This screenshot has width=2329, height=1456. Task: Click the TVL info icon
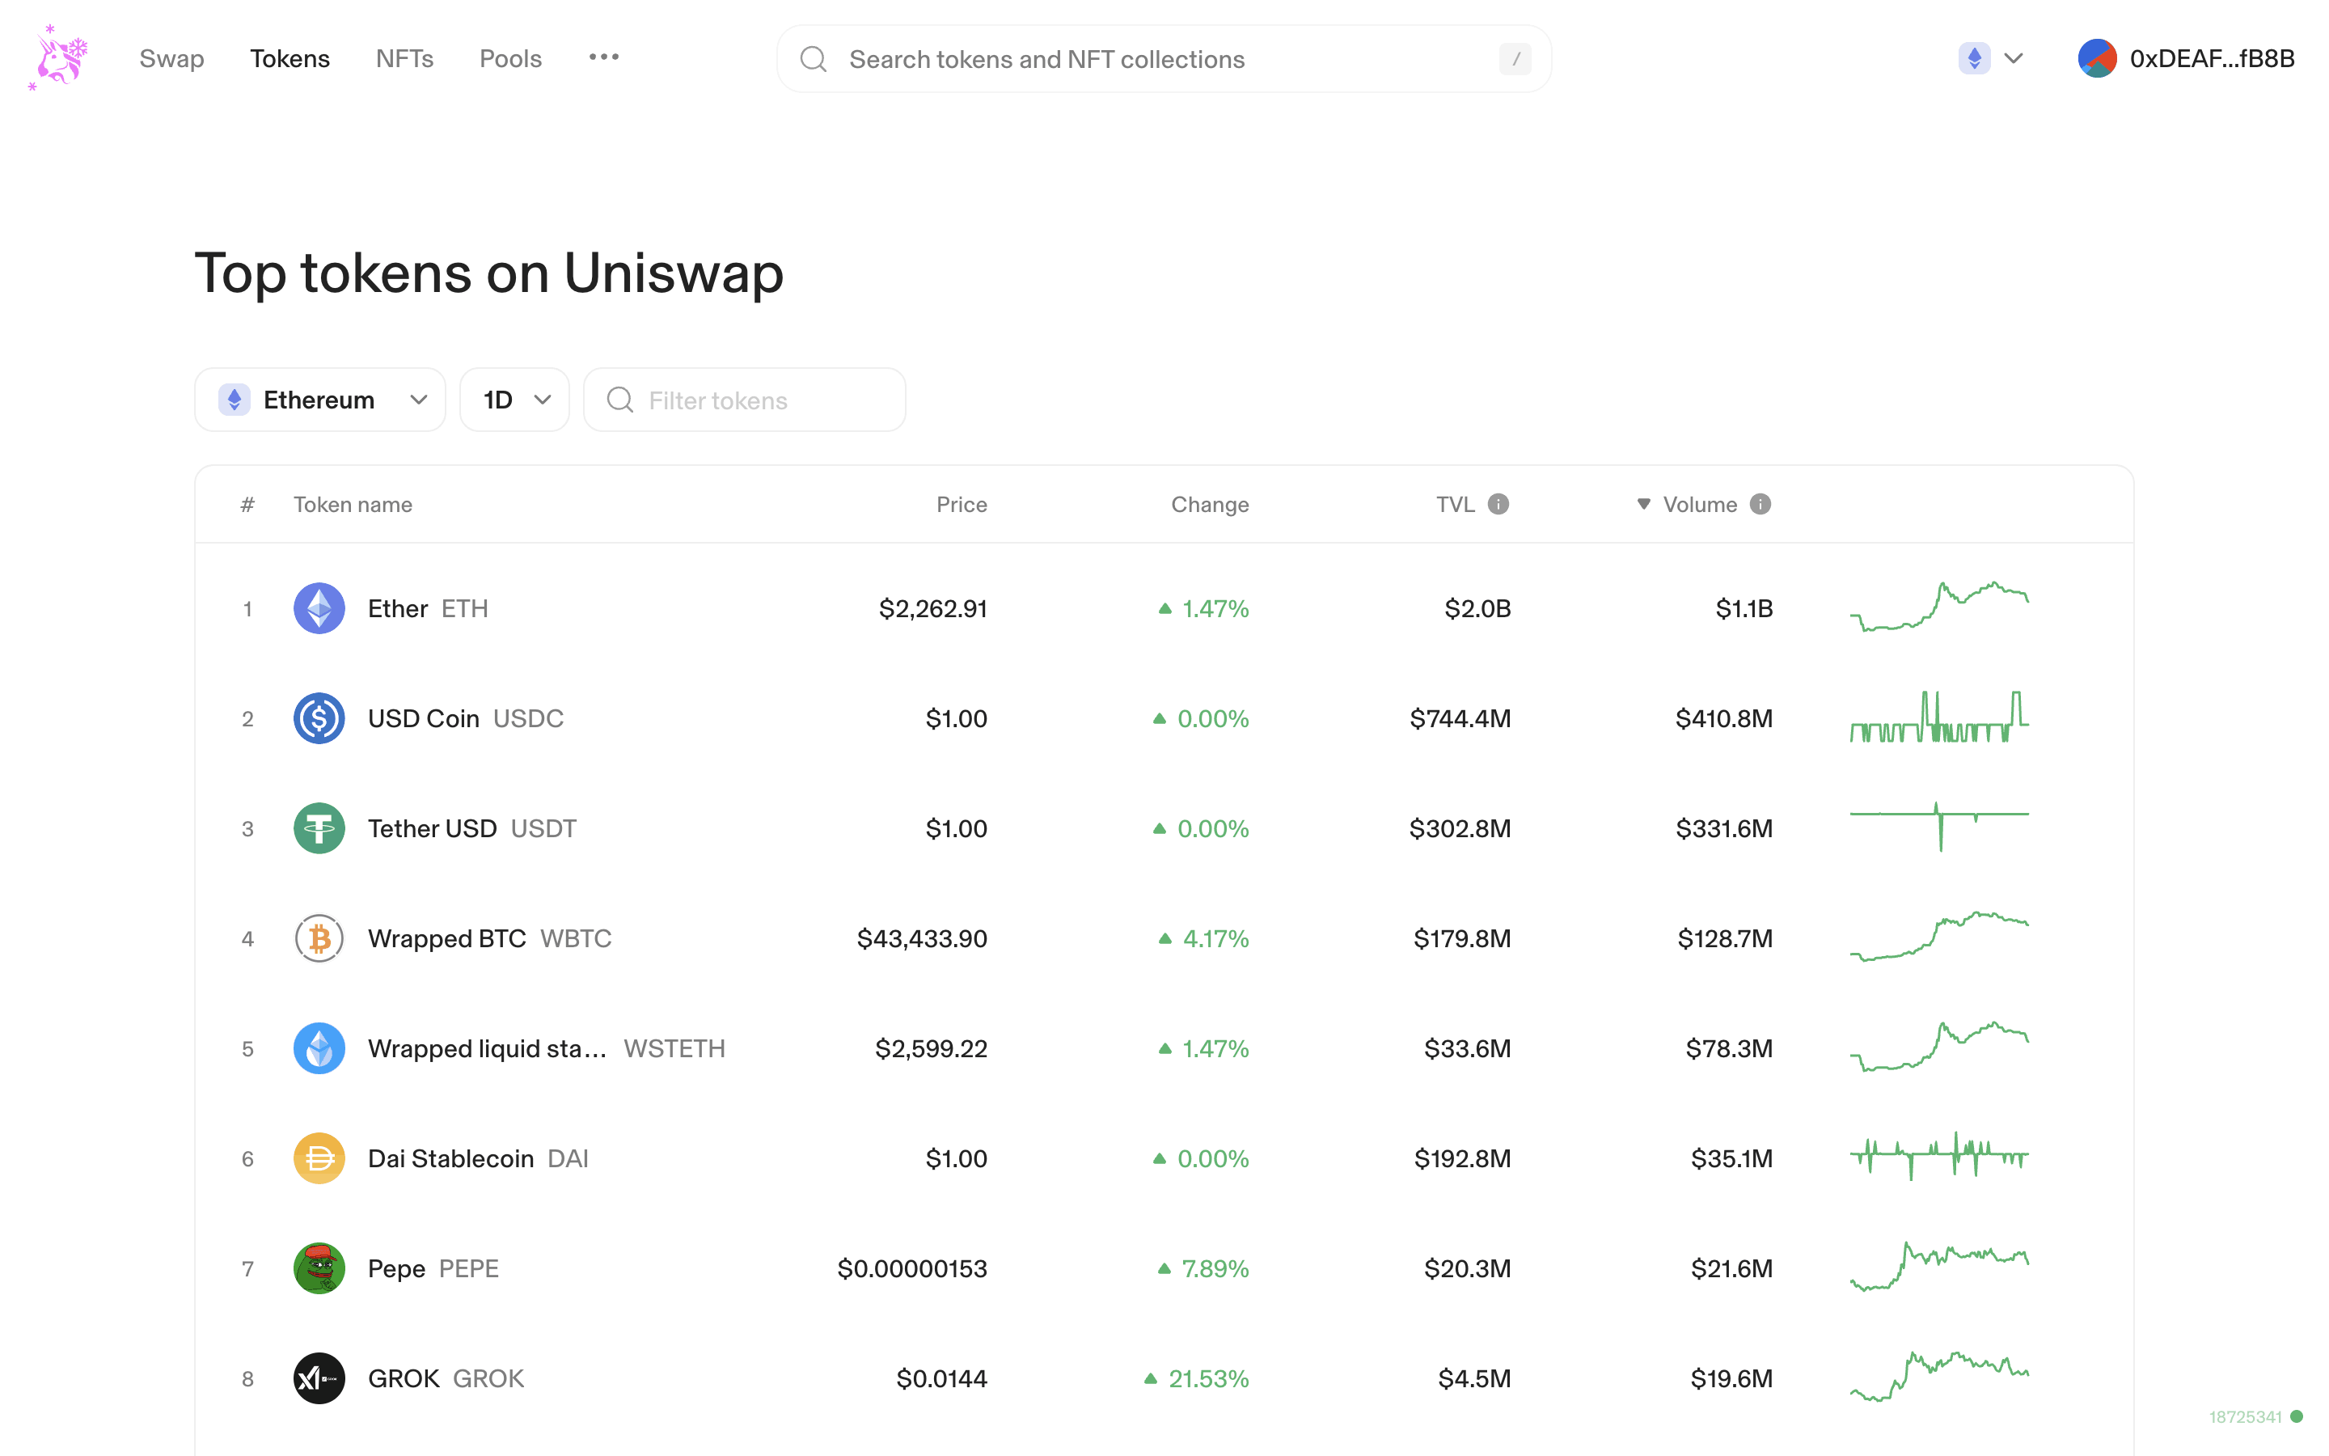tap(1498, 504)
